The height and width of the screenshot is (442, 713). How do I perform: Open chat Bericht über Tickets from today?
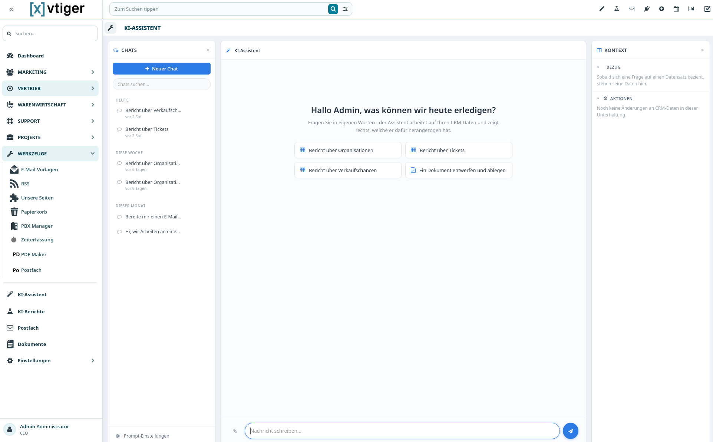(x=162, y=132)
